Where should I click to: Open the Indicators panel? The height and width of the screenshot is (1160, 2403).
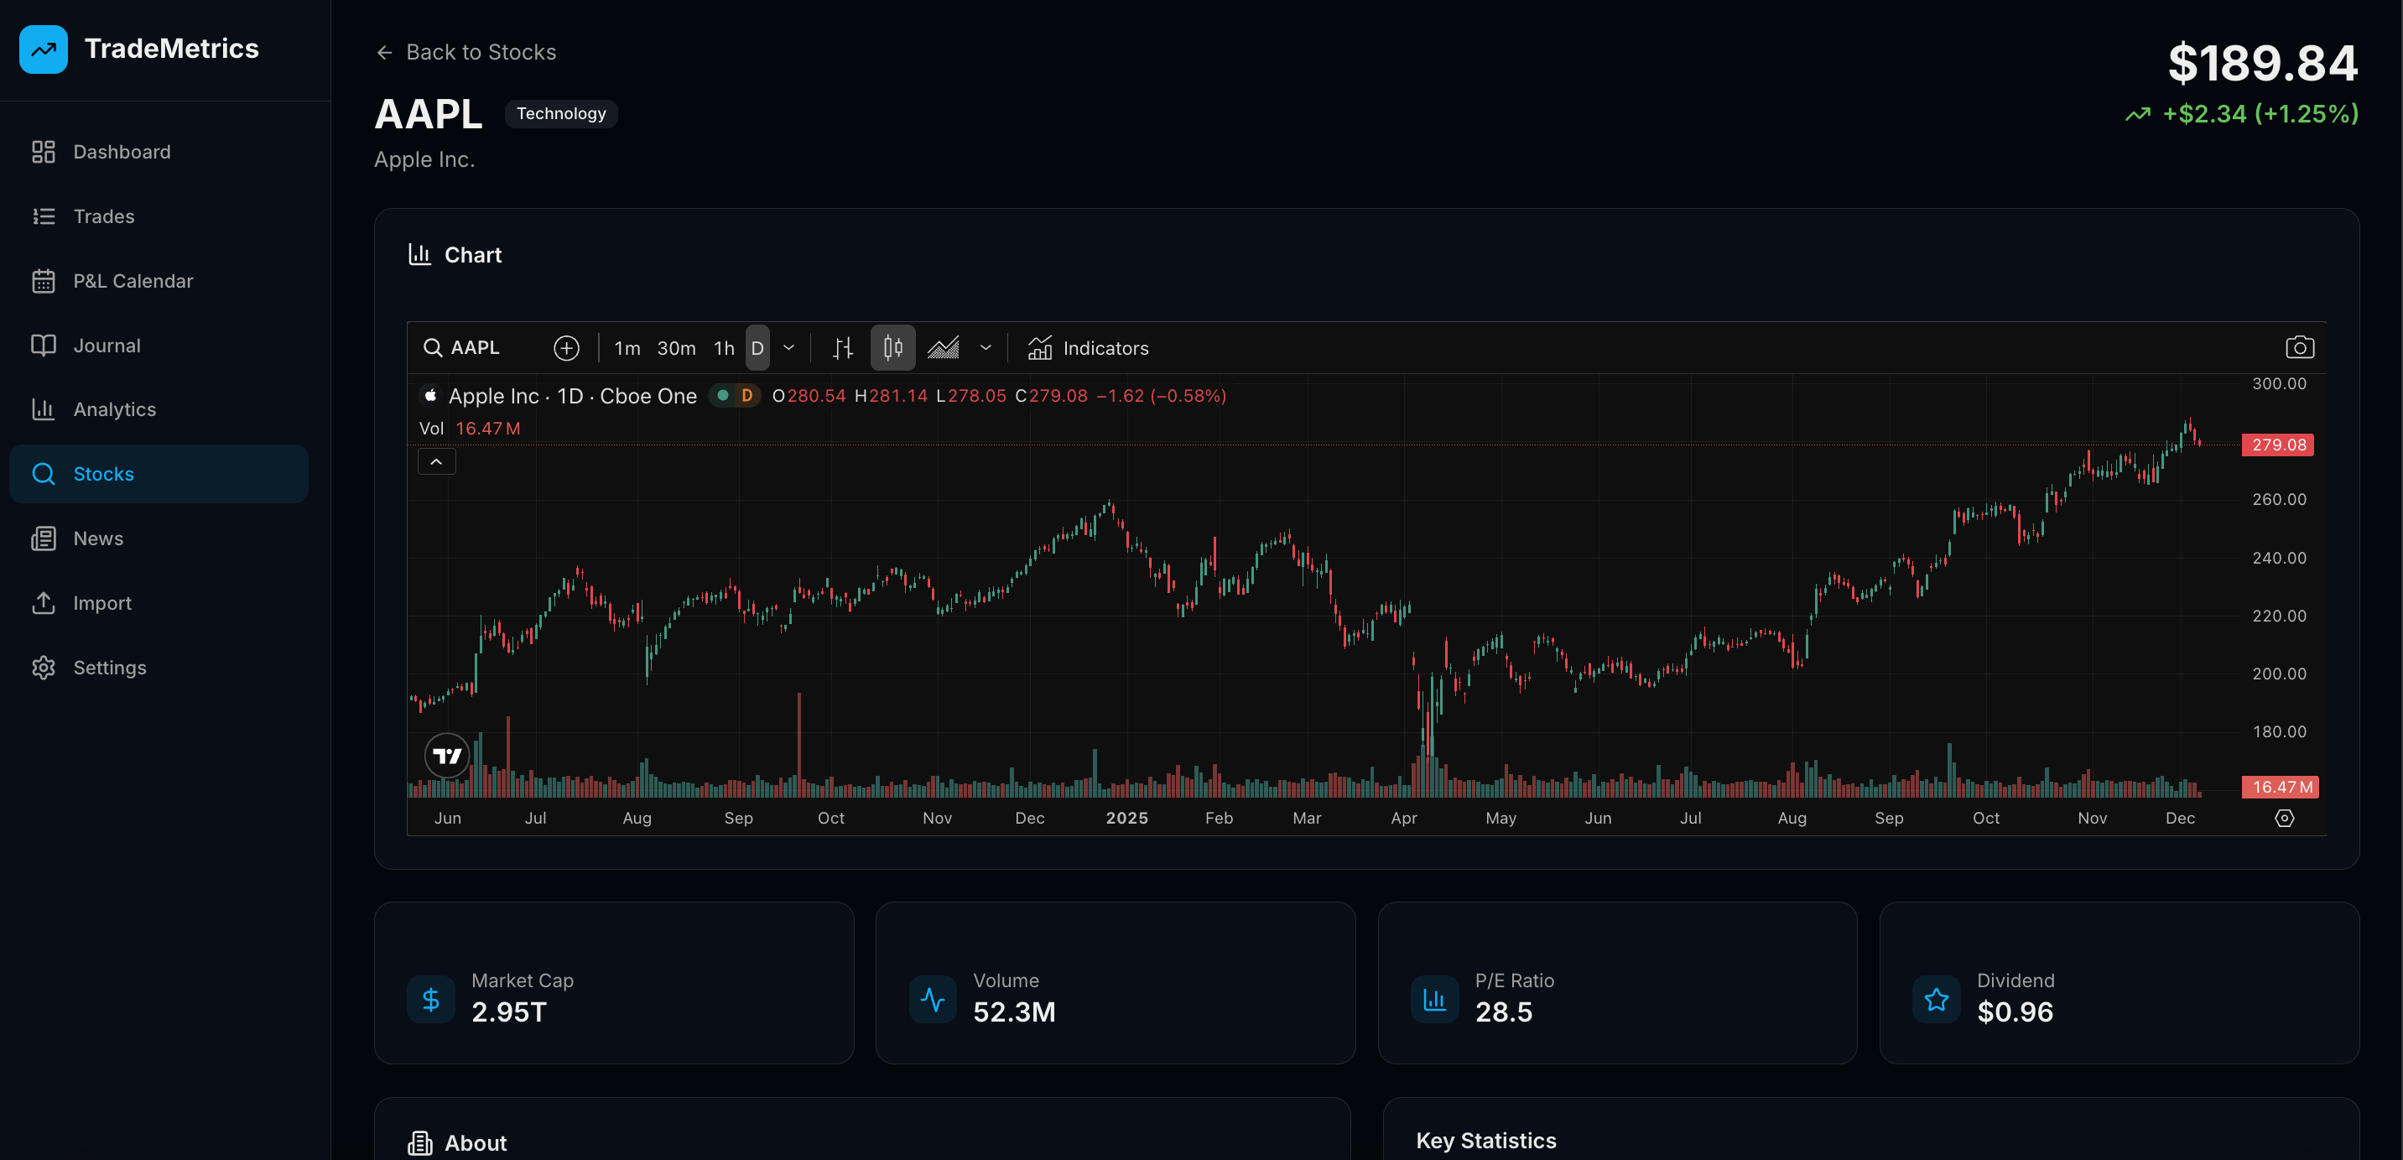click(x=1089, y=347)
